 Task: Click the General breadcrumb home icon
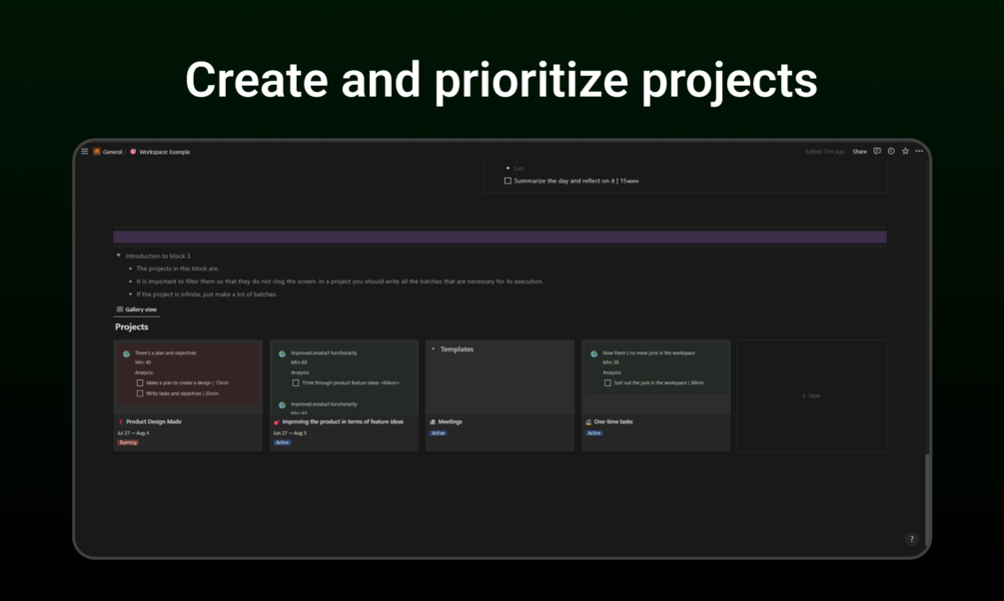pos(97,152)
